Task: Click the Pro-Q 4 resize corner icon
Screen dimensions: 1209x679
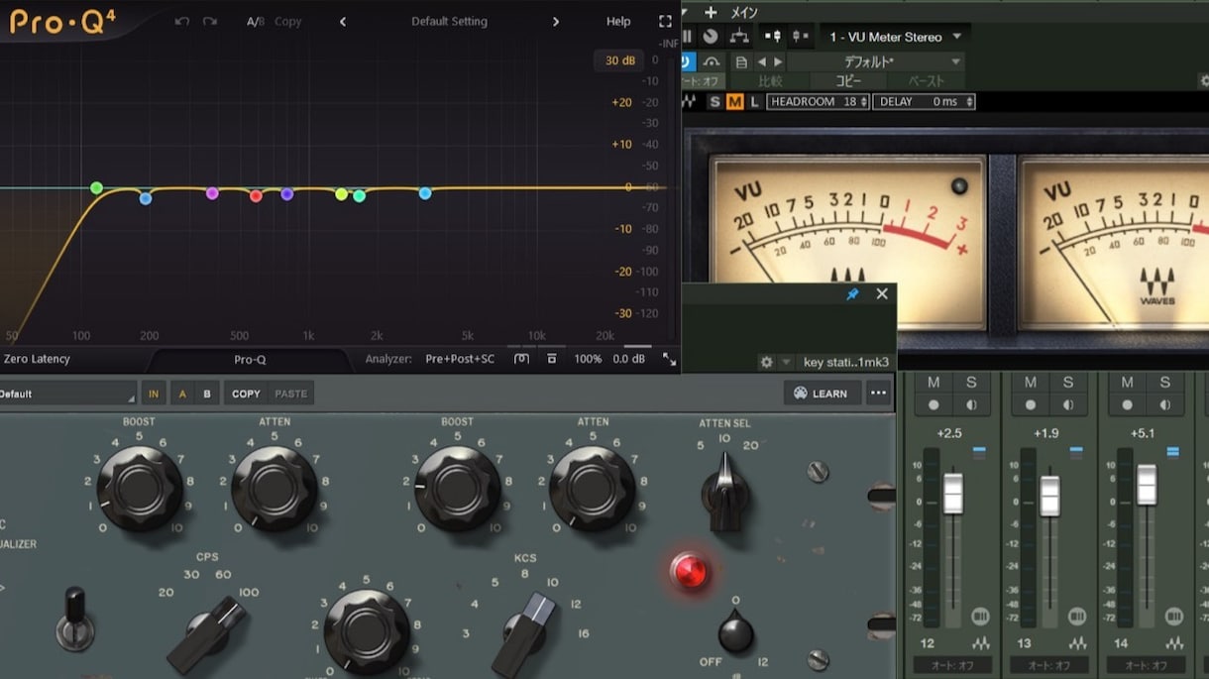Action: click(669, 359)
